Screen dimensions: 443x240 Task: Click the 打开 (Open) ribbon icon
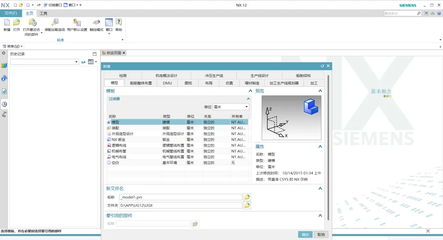click(17, 23)
